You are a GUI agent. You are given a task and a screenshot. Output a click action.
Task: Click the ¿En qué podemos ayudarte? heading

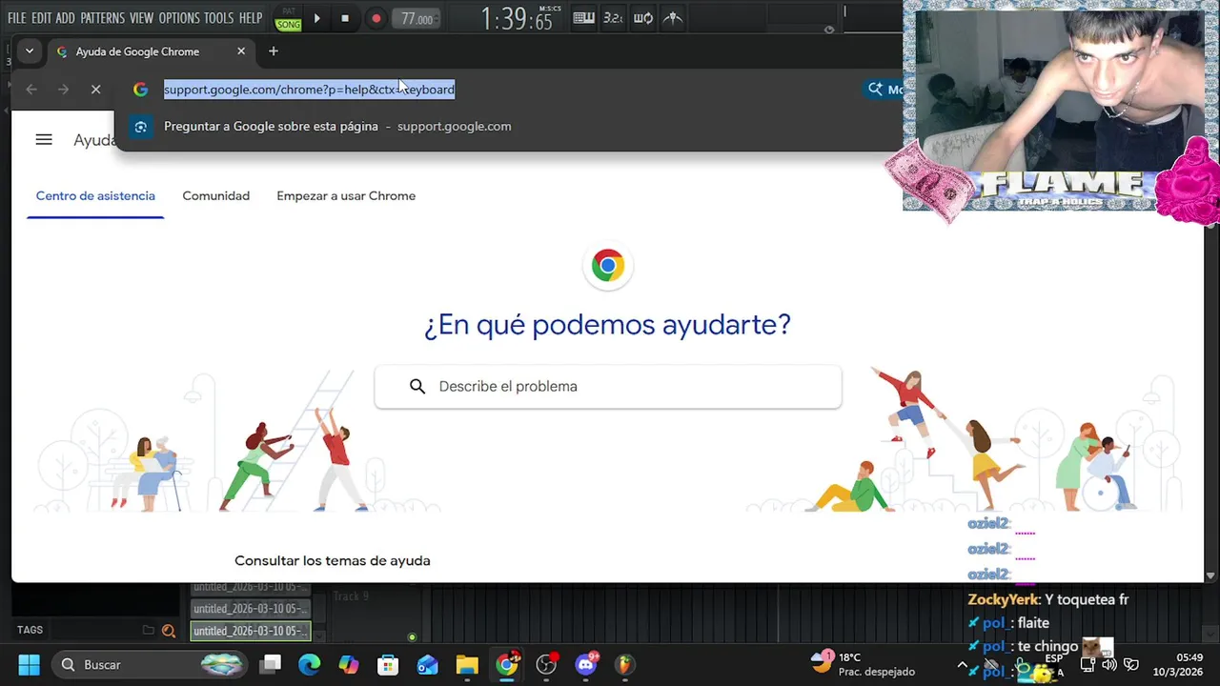(607, 325)
